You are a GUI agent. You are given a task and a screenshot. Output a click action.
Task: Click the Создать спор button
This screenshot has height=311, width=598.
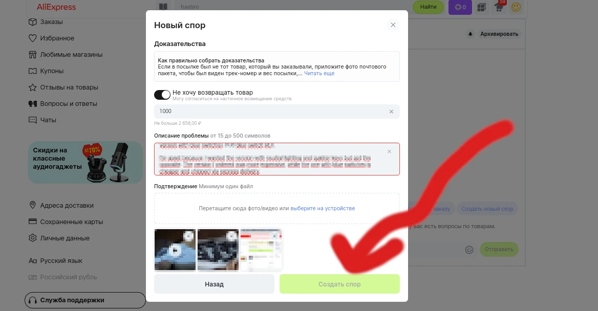coord(339,284)
